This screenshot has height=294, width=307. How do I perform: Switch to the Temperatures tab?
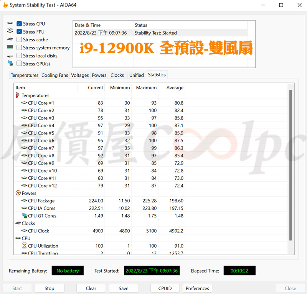[x=25, y=75]
